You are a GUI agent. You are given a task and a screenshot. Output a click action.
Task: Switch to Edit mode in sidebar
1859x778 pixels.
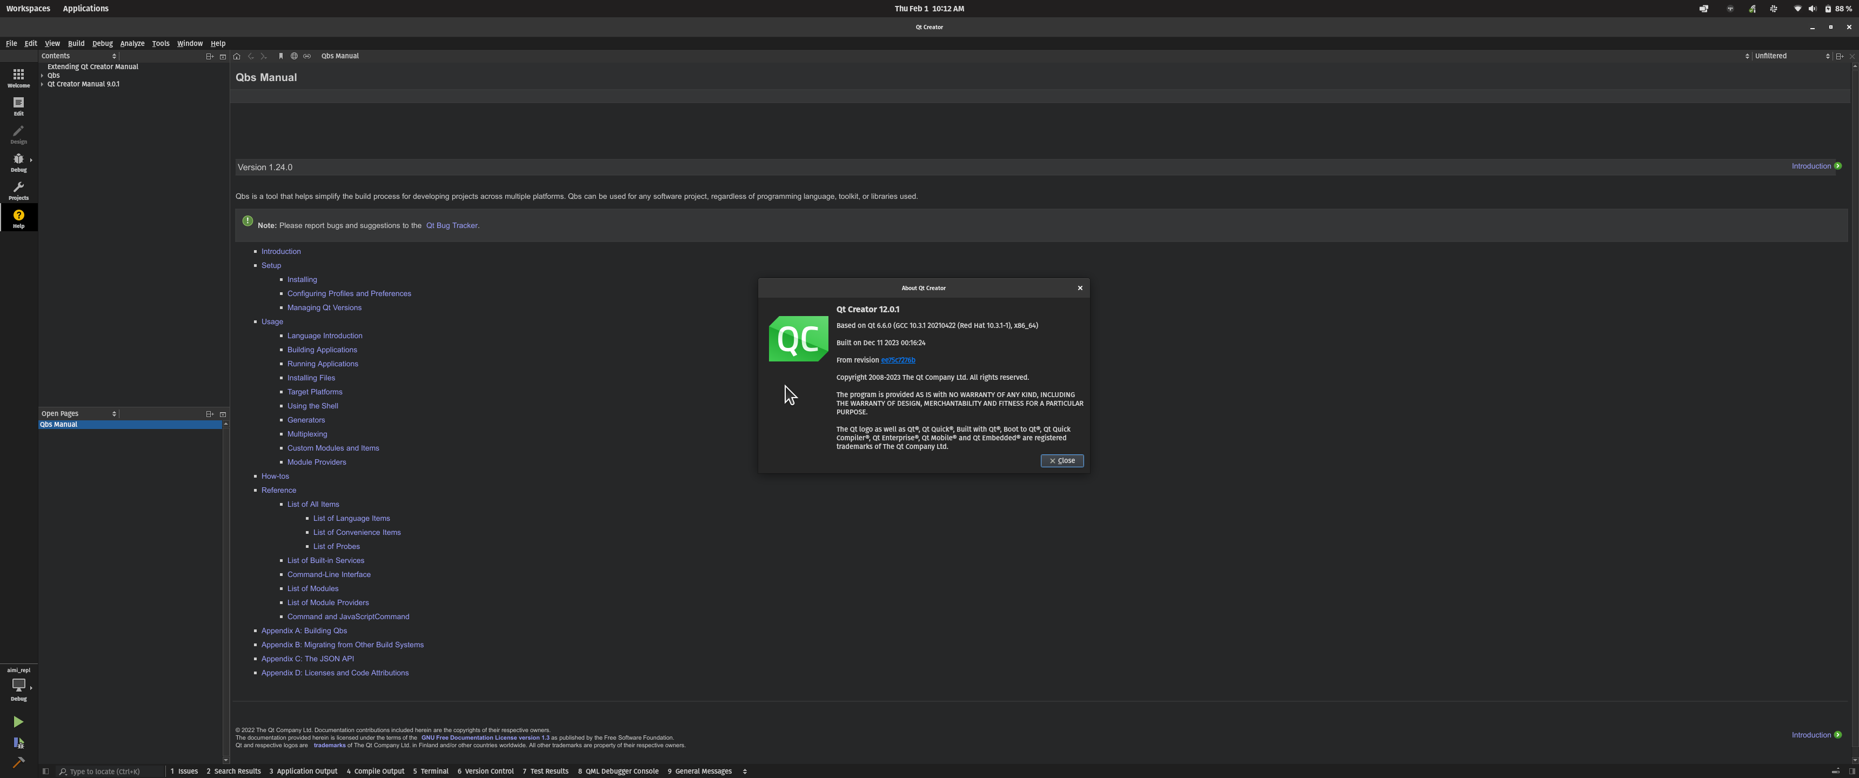(18, 106)
